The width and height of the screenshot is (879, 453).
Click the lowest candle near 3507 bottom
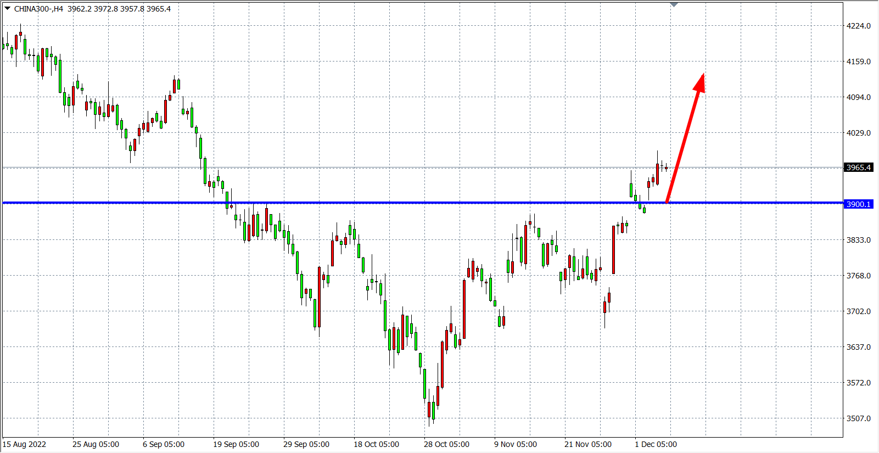(429, 410)
